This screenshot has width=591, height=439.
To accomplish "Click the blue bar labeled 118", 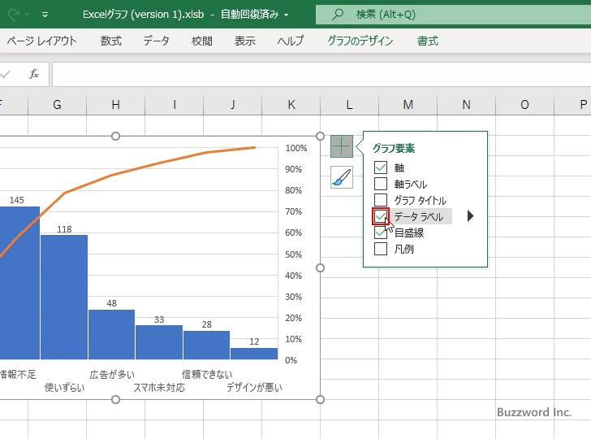I will tap(64, 297).
